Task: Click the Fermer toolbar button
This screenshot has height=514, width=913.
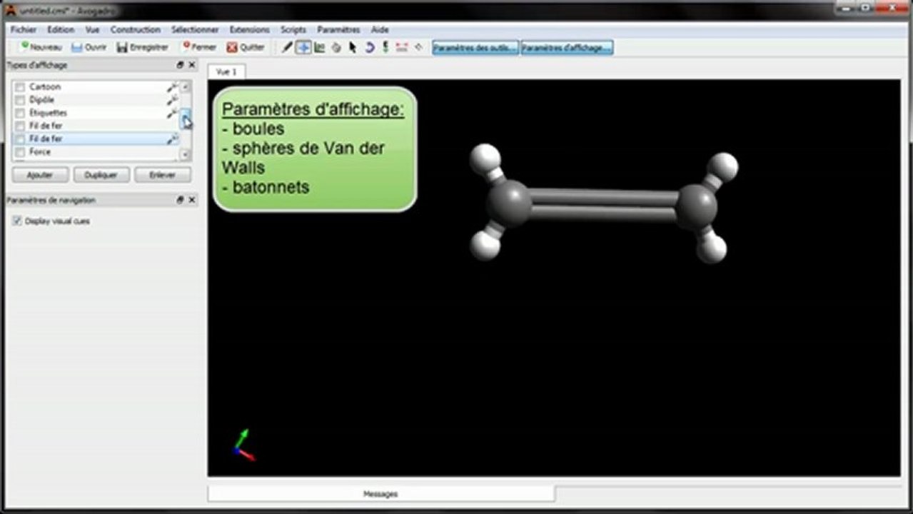Action: (x=199, y=47)
